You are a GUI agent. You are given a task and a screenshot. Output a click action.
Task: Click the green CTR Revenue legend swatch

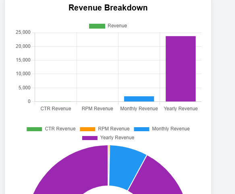(34, 129)
